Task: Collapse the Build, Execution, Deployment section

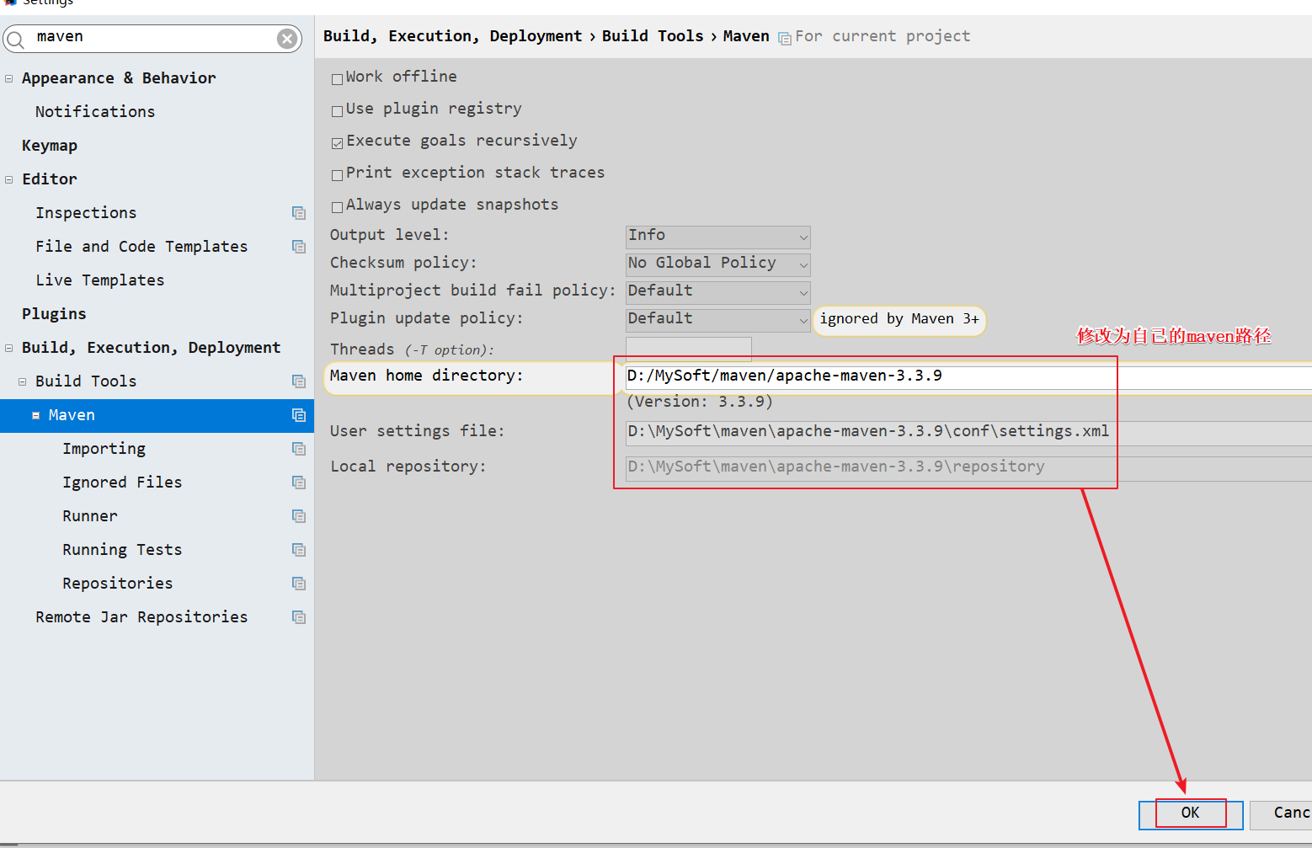Action: pyautogui.click(x=9, y=348)
